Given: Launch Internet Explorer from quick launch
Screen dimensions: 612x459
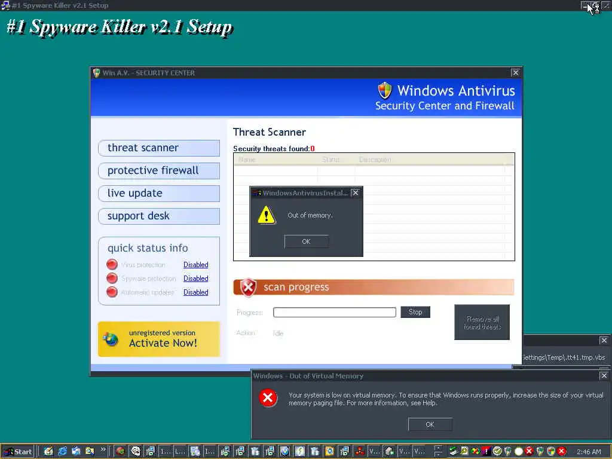Looking at the screenshot, I should coord(62,451).
